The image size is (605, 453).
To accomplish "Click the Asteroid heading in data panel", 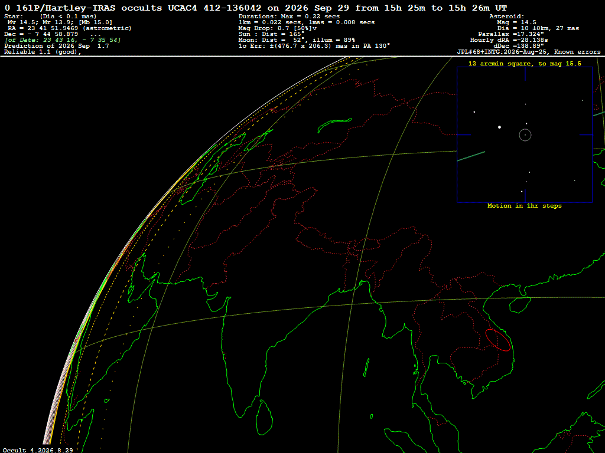I will [x=506, y=16].
